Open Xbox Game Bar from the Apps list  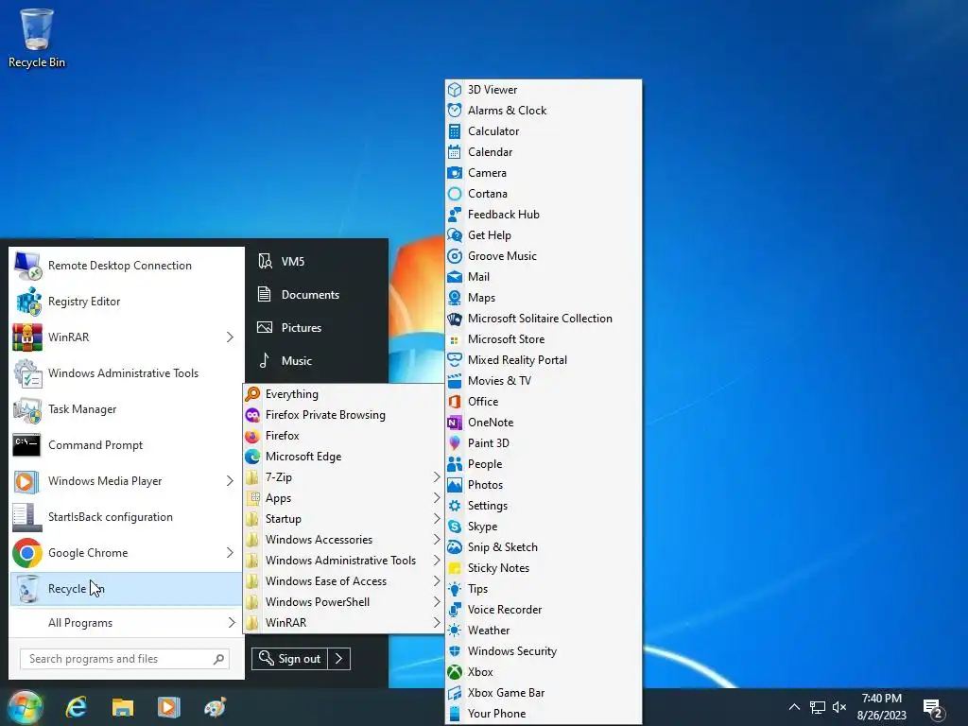(x=544, y=693)
